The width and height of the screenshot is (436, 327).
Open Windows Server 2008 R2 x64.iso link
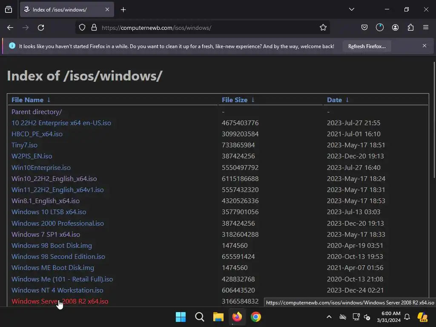click(60, 301)
